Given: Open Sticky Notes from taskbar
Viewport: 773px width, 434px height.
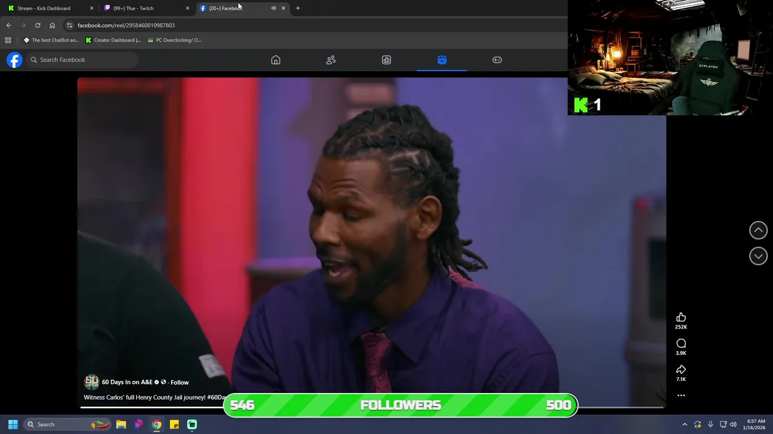Looking at the screenshot, I should tap(174, 424).
